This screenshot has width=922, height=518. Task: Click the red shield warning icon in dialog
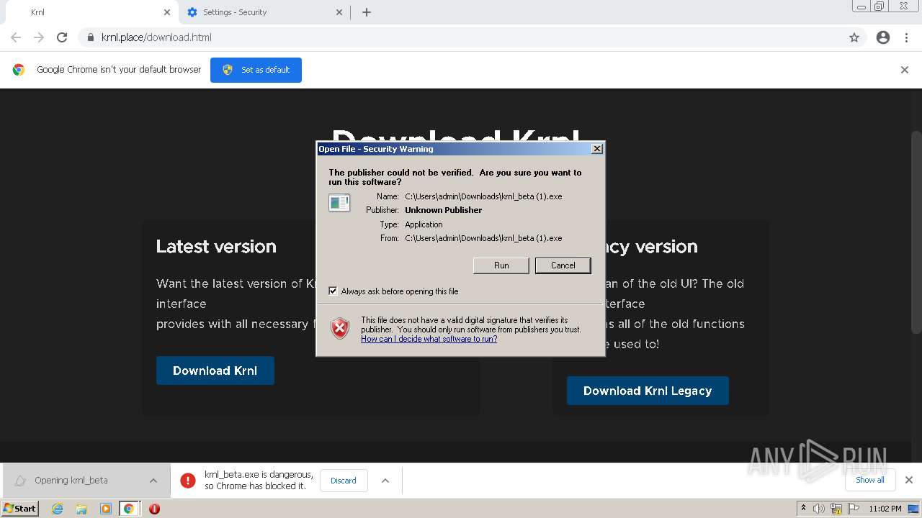coord(340,329)
